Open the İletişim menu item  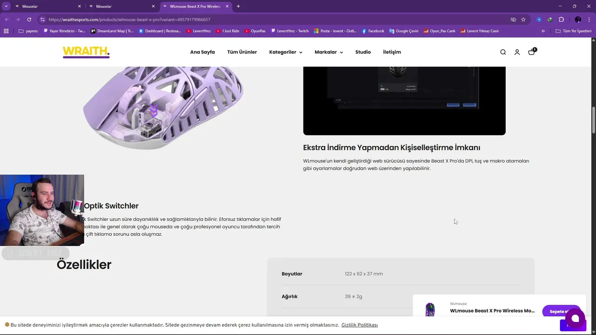tap(392, 52)
